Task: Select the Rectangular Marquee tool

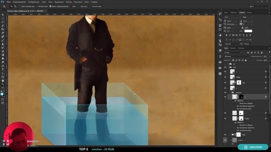Action: click(x=3, y=19)
